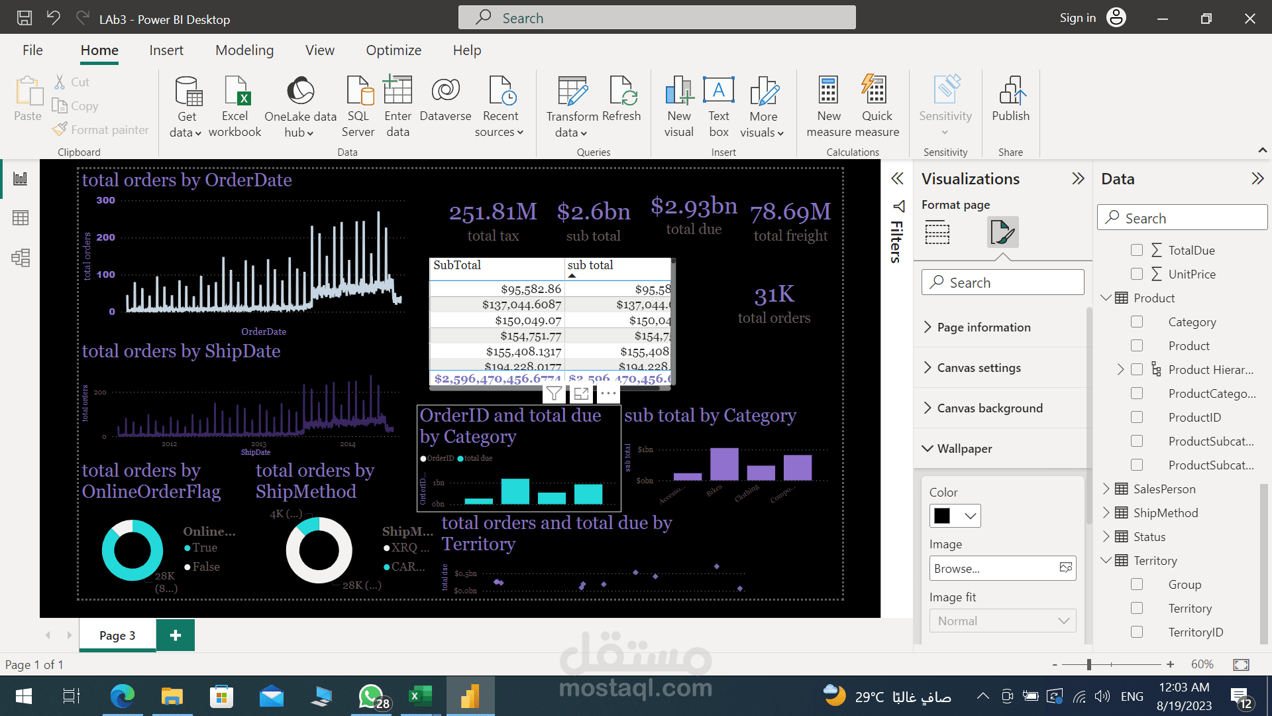Open WhatsApp from the taskbar
Screen dimensions: 1272x716
[x=372, y=696]
